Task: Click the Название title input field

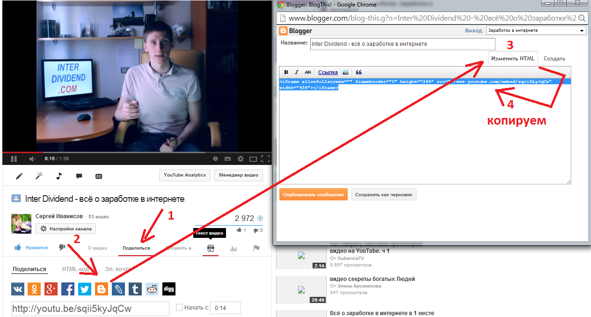Action: click(x=402, y=44)
